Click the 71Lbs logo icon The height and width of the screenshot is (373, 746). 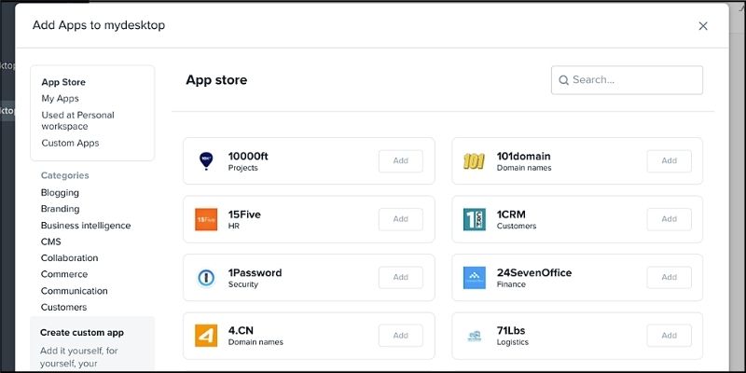(x=475, y=336)
